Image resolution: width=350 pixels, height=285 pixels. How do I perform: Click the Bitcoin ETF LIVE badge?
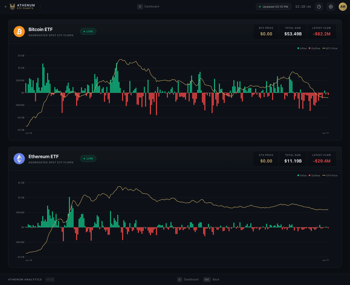click(x=88, y=32)
